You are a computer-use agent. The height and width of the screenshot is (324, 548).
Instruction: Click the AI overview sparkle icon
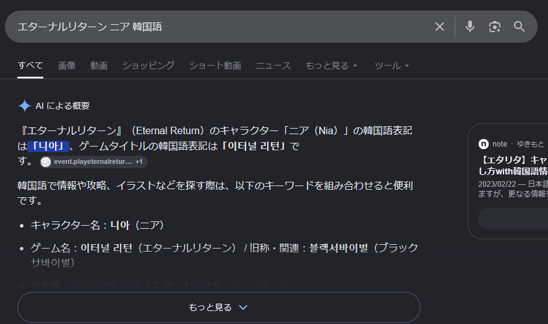coord(25,106)
